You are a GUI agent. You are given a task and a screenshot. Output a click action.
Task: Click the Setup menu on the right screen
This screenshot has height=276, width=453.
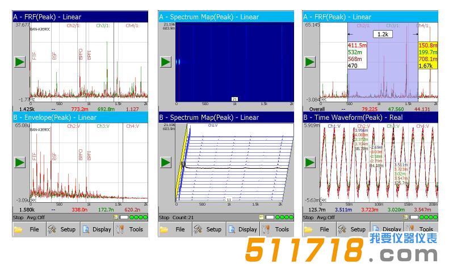click(353, 229)
